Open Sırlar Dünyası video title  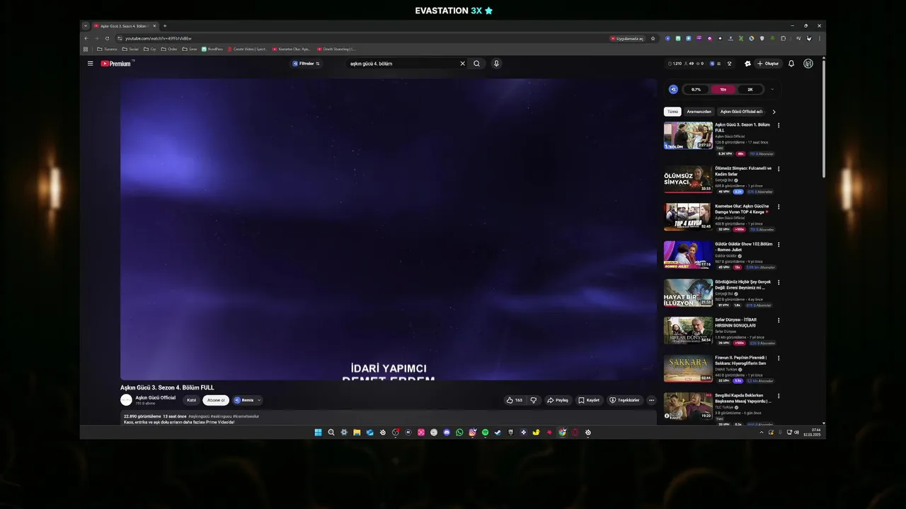point(735,322)
